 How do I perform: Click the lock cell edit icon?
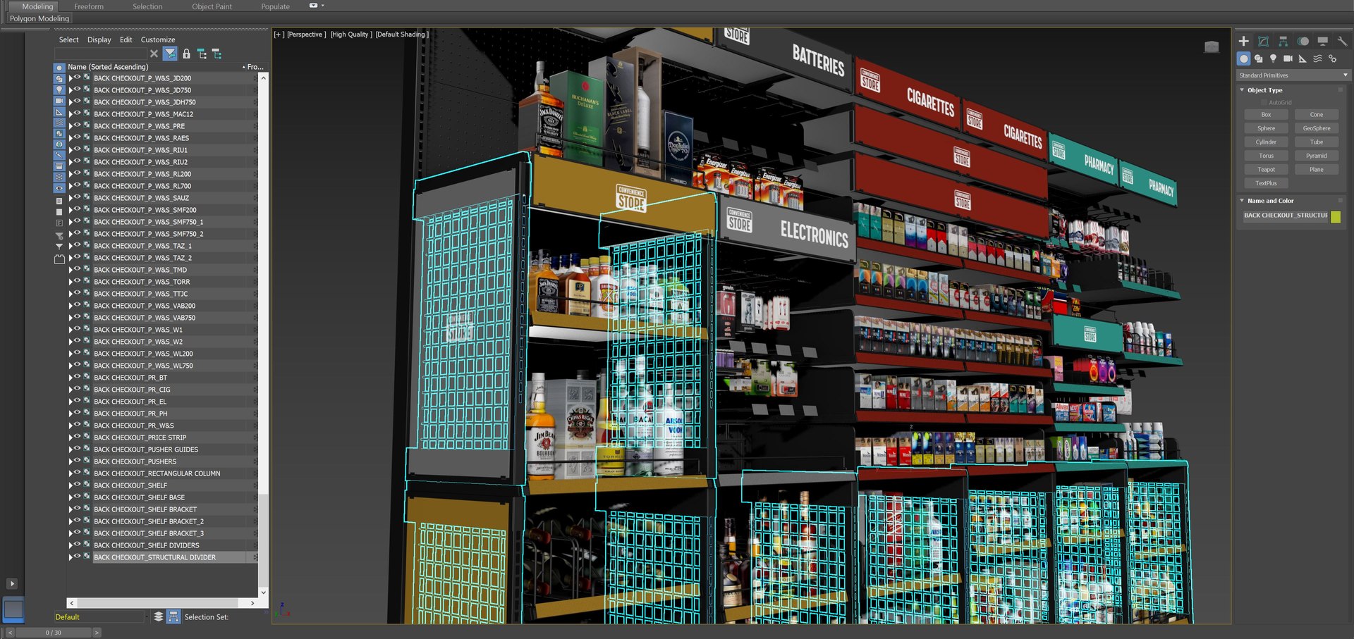coord(186,54)
